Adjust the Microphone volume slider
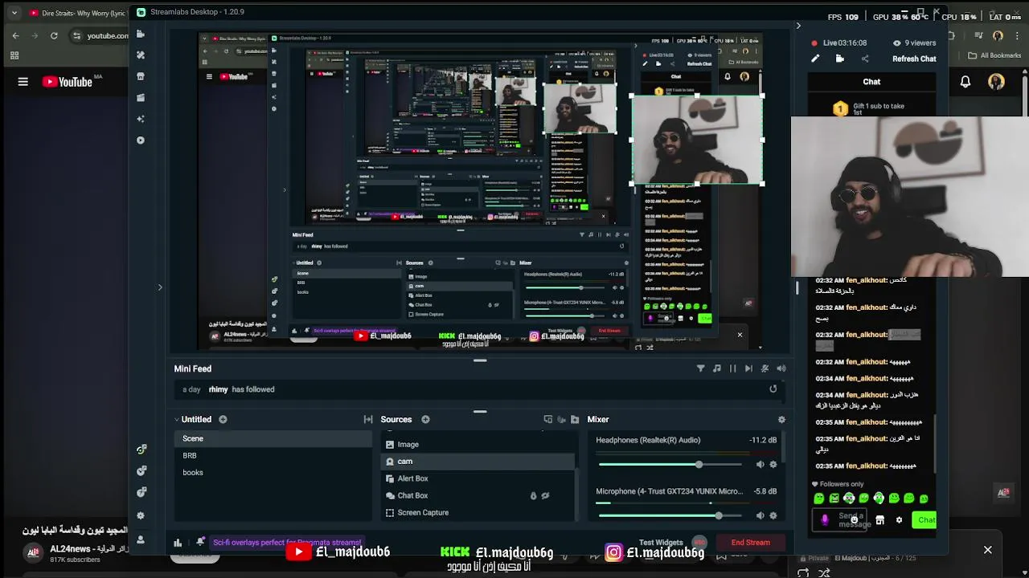 coord(670,515)
